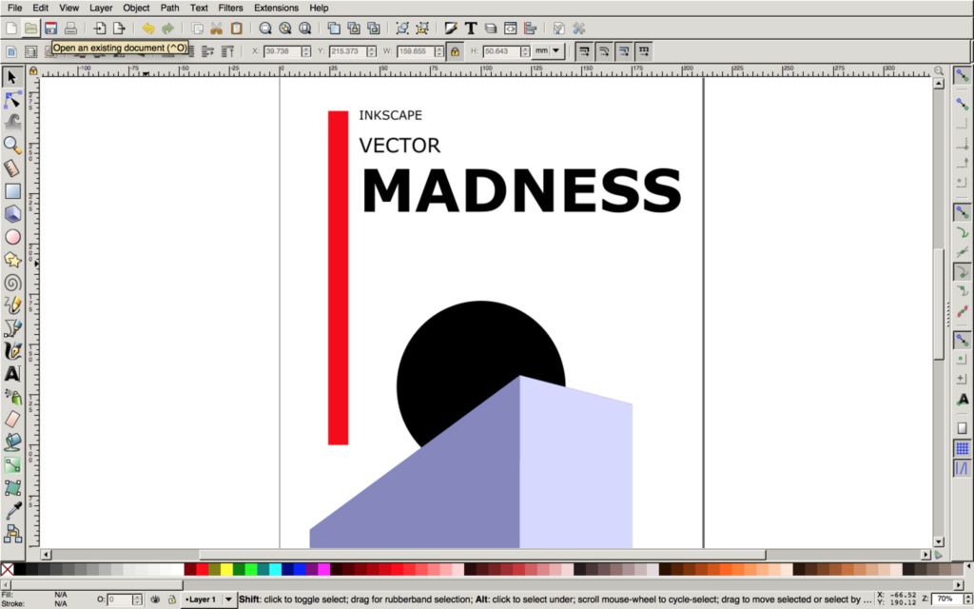Open Fill and Stroke dialog icon
This screenshot has width=974, height=609.
click(451, 29)
